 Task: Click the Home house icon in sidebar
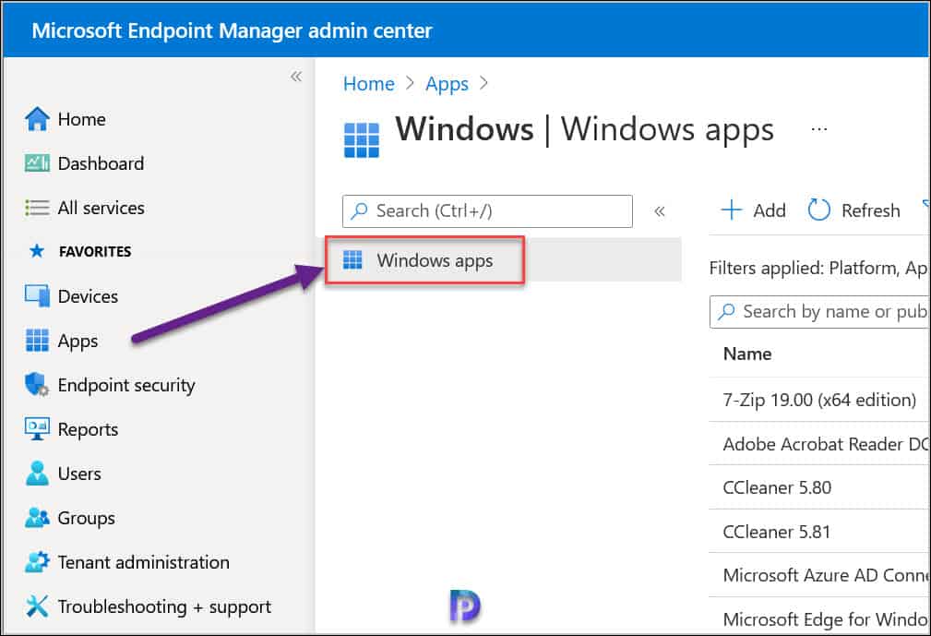click(x=37, y=119)
